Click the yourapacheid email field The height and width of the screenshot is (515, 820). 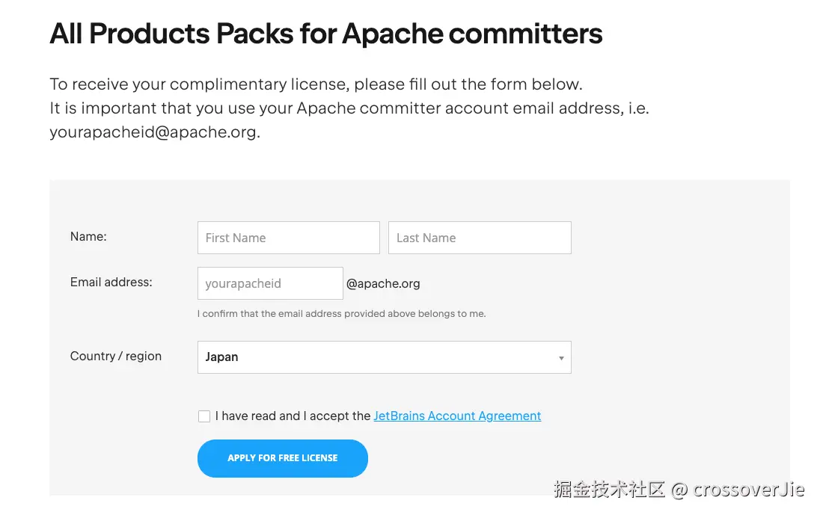click(x=269, y=283)
